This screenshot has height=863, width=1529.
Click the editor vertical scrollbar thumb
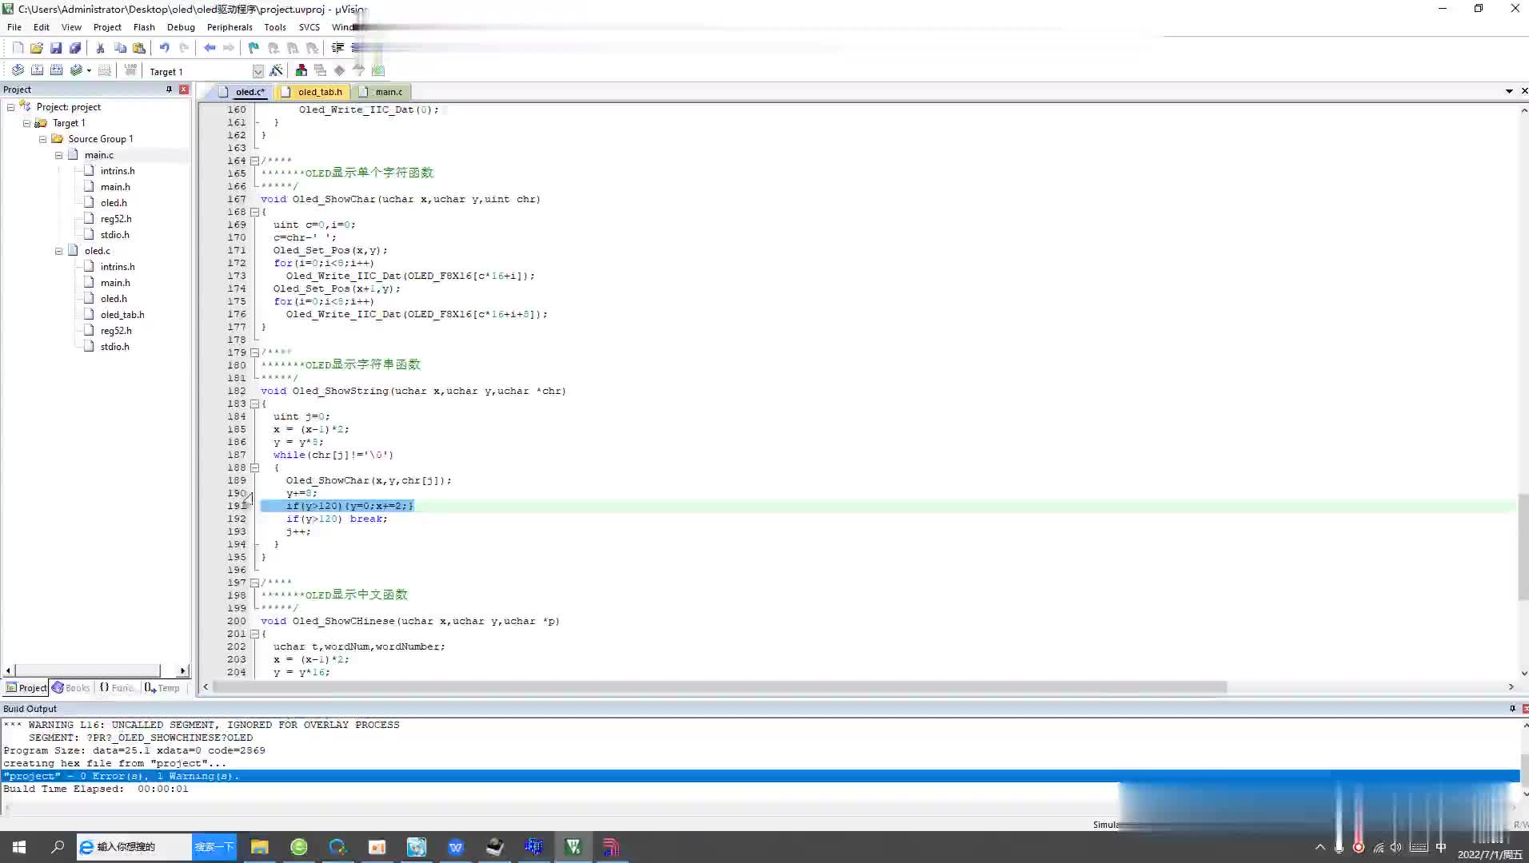(1523, 547)
